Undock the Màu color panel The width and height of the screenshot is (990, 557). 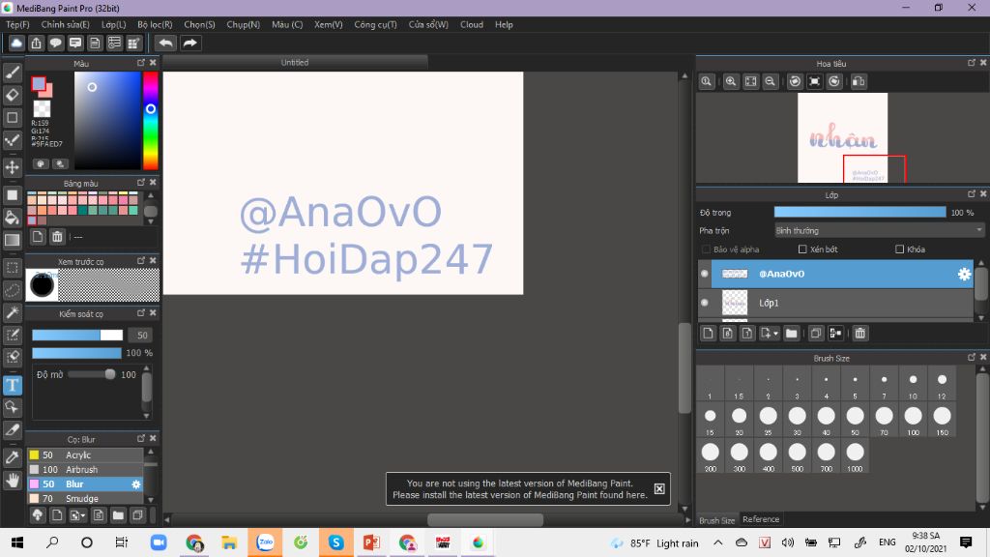(141, 63)
